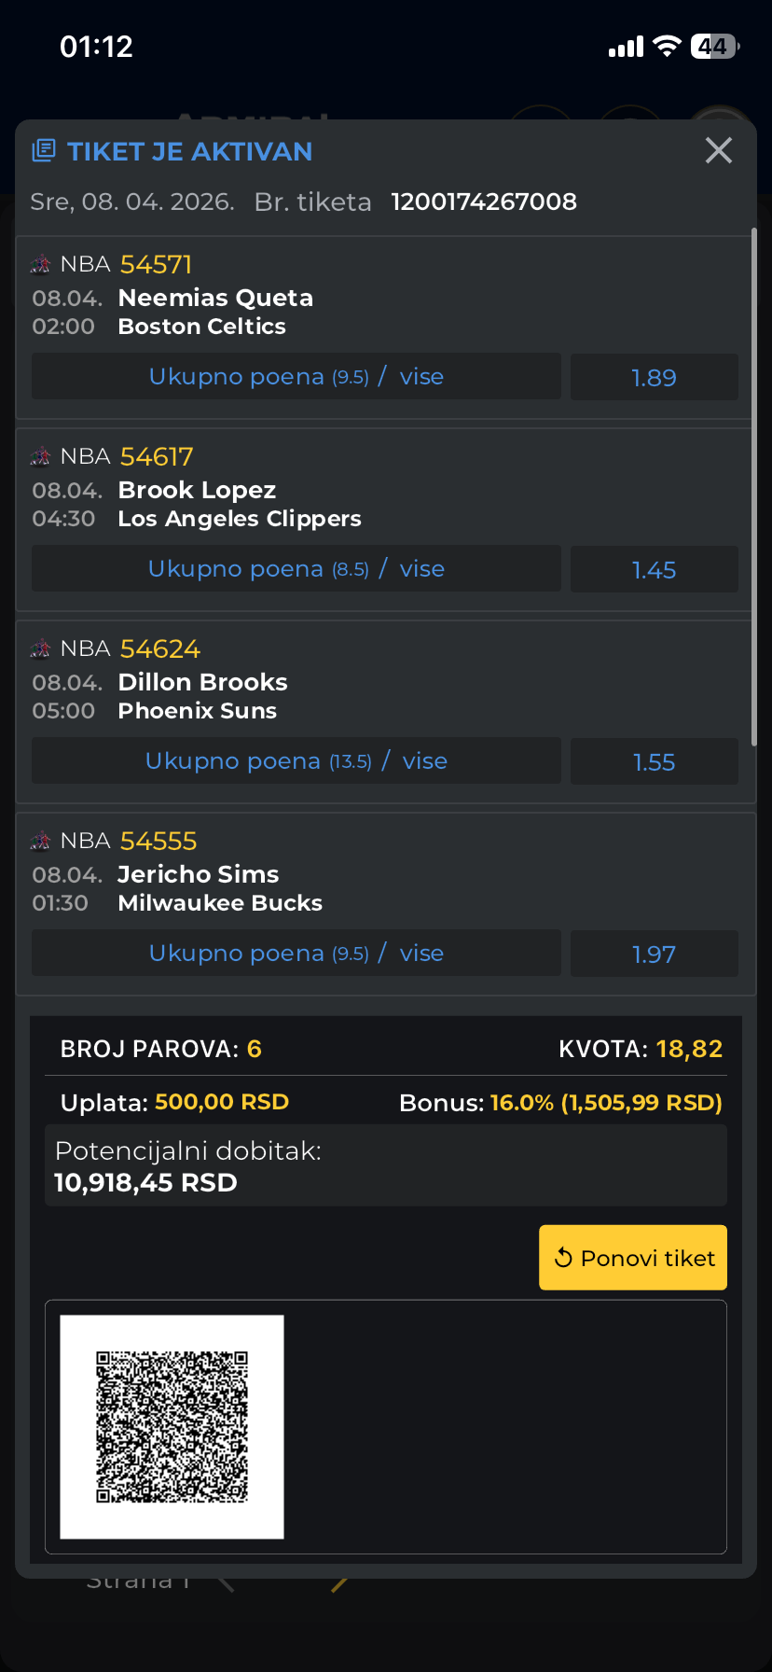Tap the NBA icon beside code 54571
The height and width of the screenshot is (1672, 772).
pos(41,265)
